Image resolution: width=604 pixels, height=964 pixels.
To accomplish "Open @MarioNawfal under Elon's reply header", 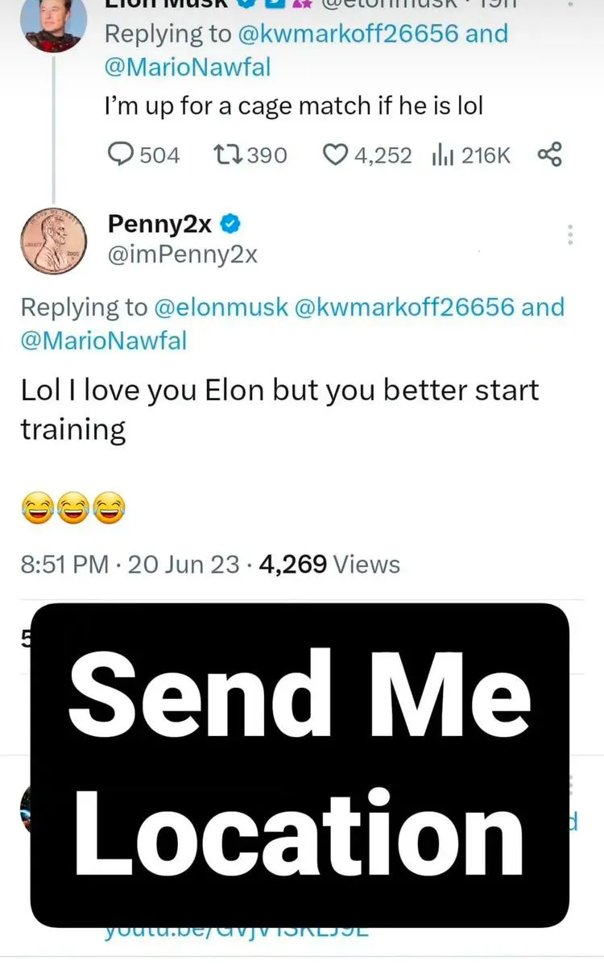I will (188, 67).
